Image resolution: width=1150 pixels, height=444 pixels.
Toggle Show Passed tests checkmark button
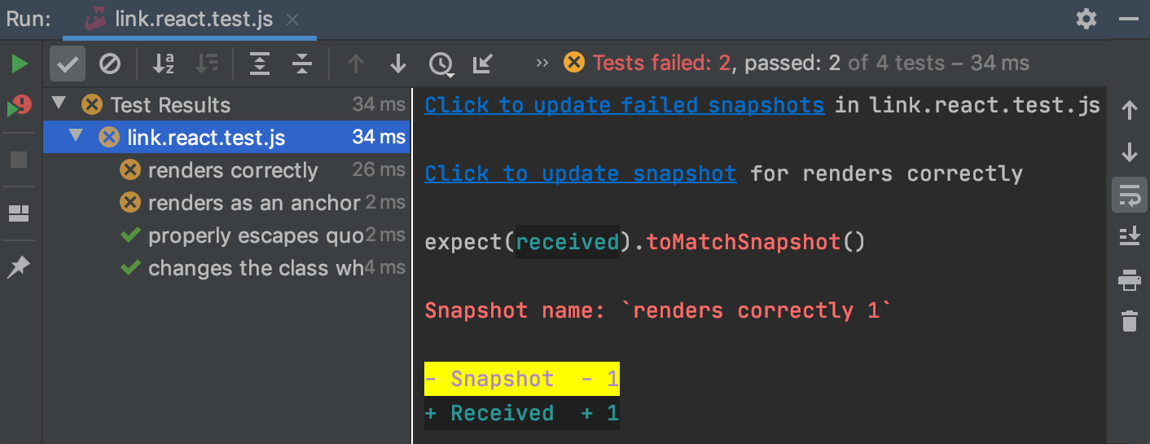(67, 64)
